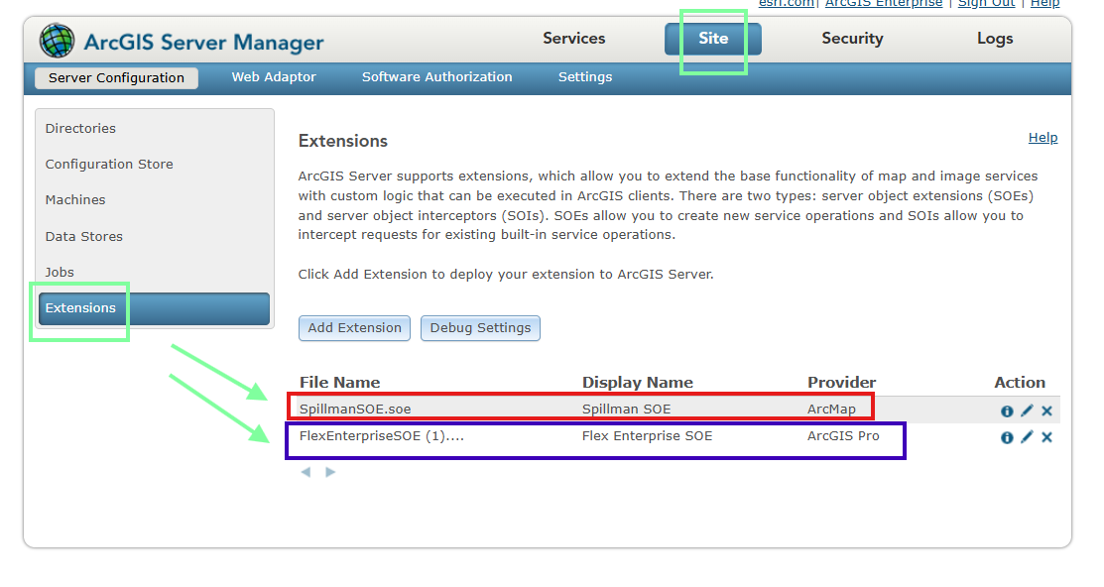Open the Services tab

pos(573,39)
